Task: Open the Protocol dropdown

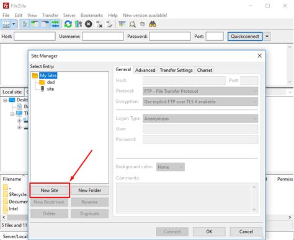Action: click(x=200, y=91)
